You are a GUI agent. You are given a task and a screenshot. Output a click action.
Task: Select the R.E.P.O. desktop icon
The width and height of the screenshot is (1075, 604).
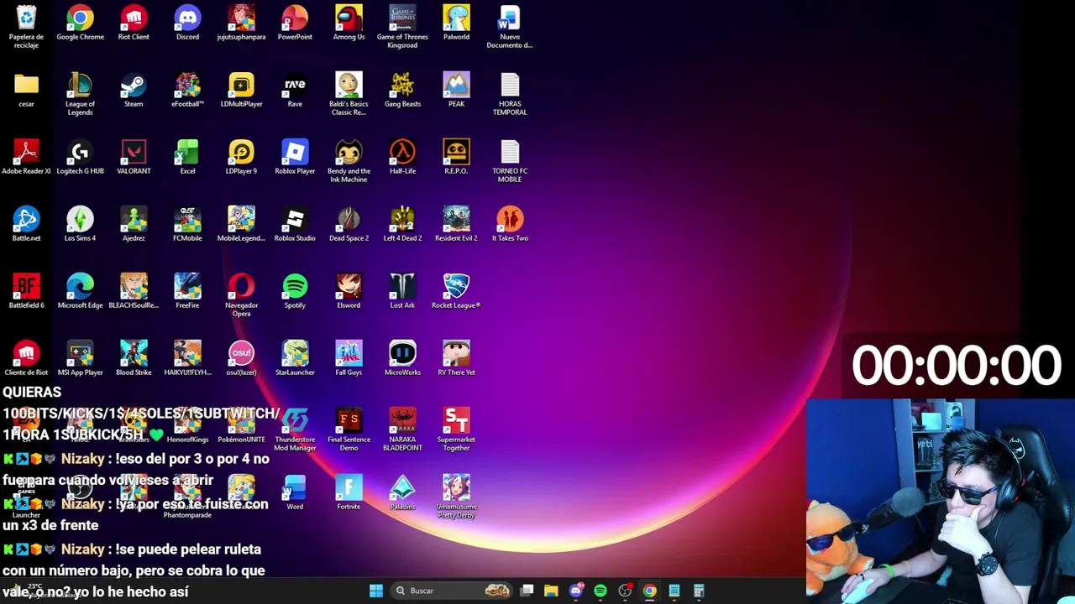pos(456,158)
